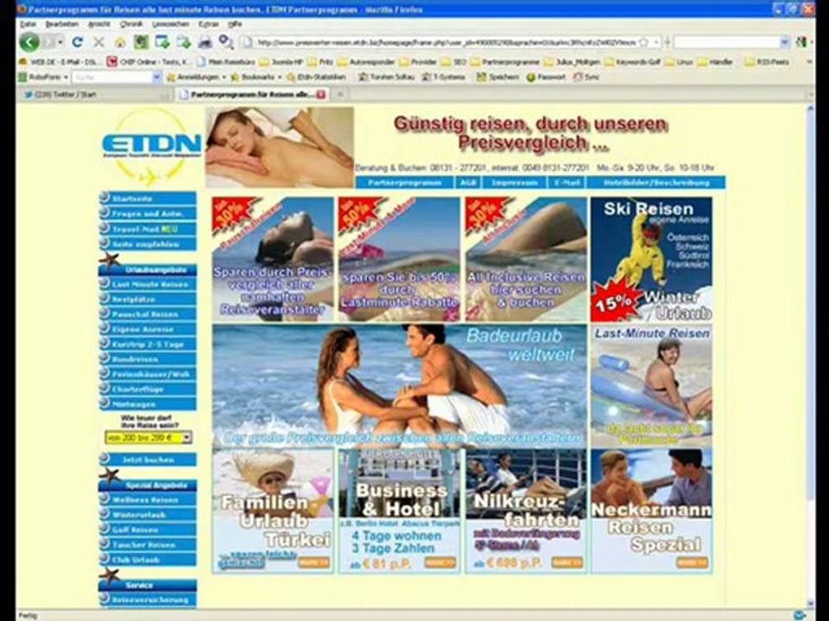Click the Nilkreuzfahrten tile
829x621 pixels.
click(526, 511)
